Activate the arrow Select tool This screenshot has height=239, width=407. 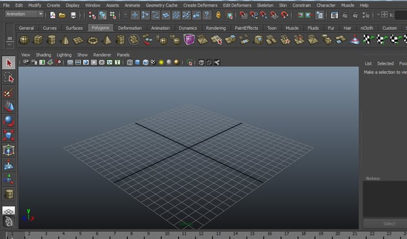pos(9,63)
